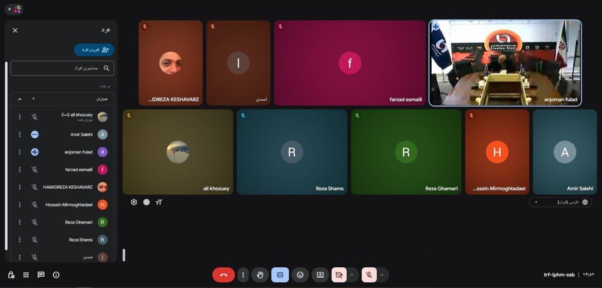Open more options for Amir Salehi in list
This screenshot has height=288, width=602.
click(x=20, y=135)
